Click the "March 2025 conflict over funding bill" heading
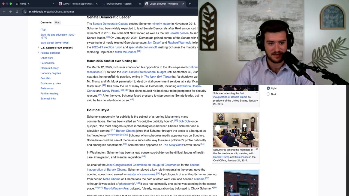The image size is (349, 196). pyautogui.click(x=112, y=61)
